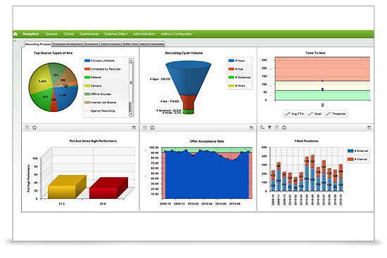Open the filter funnel icon under Time To Hire
The image size is (387, 258).
[269, 127]
